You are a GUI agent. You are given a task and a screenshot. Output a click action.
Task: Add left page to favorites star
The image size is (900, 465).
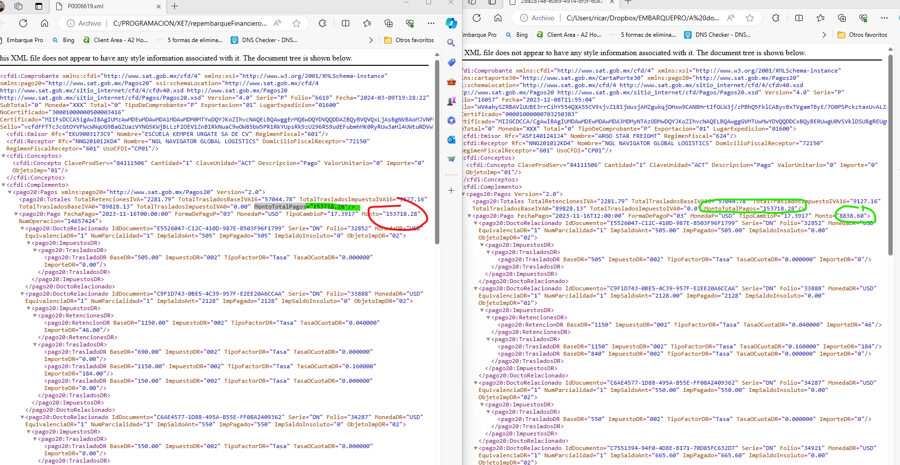tap(296, 23)
